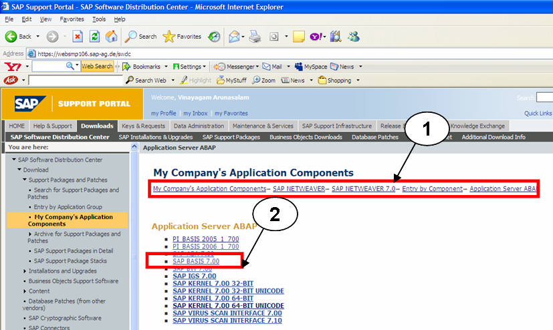The width and height of the screenshot is (553, 330).
Task: Open Yahoo Bookmarks button
Action: pyautogui.click(x=142, y=66)
